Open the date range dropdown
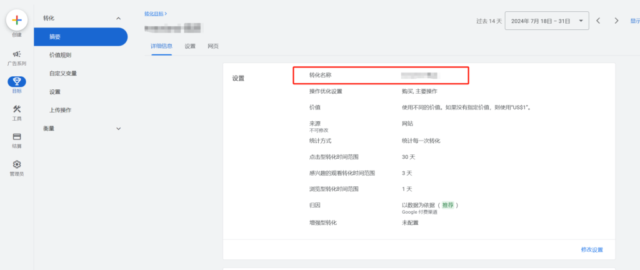Image resolution: width=640 pixels, height=270 pixels. (x=546, y=21)
